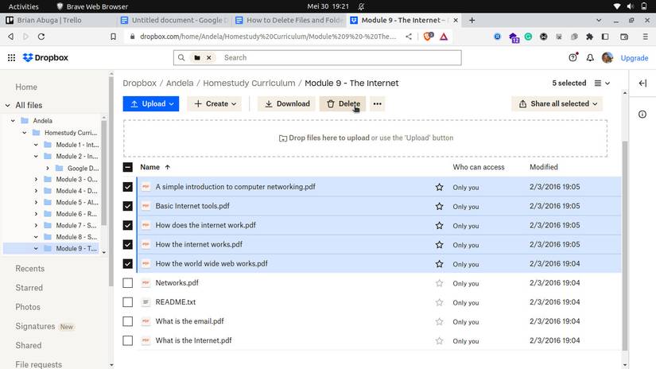656x369 pixels.
Task: Delete the selected files
Action: tap(343, 103)
